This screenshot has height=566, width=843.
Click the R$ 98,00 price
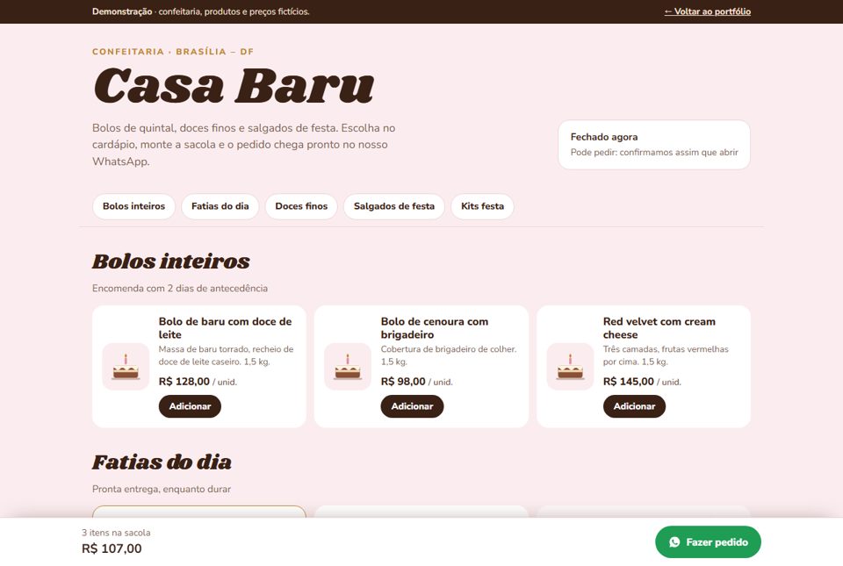pyautogui.click(x=403, y=381)
